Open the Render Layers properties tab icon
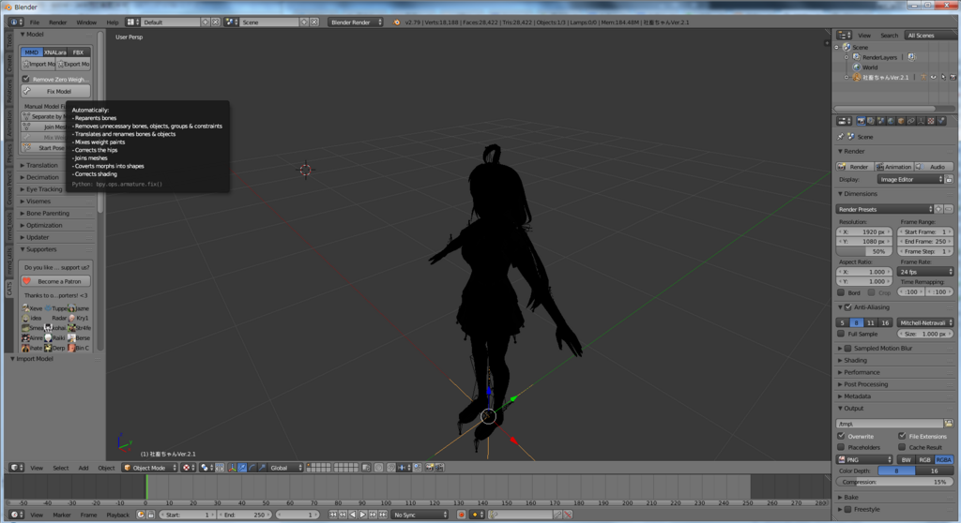The image size is (961, 523). click(x=871, y=121)
